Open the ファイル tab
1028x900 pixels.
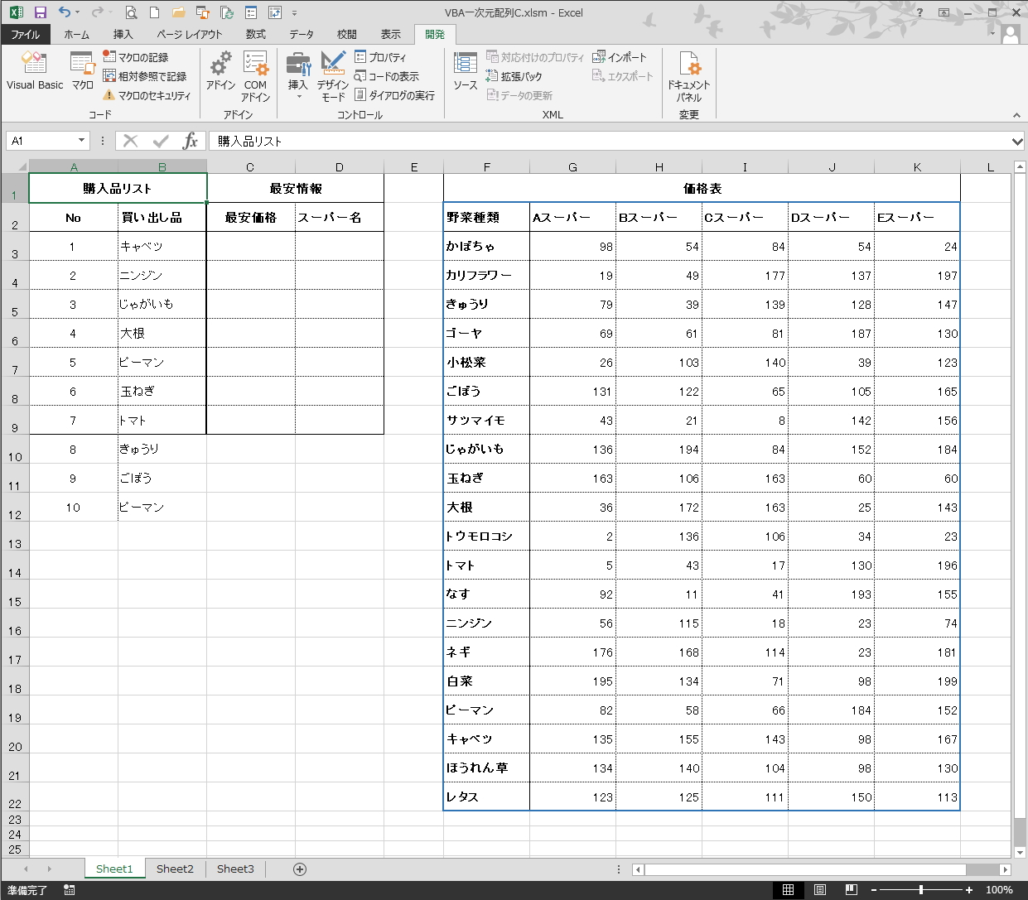(25, 34)
